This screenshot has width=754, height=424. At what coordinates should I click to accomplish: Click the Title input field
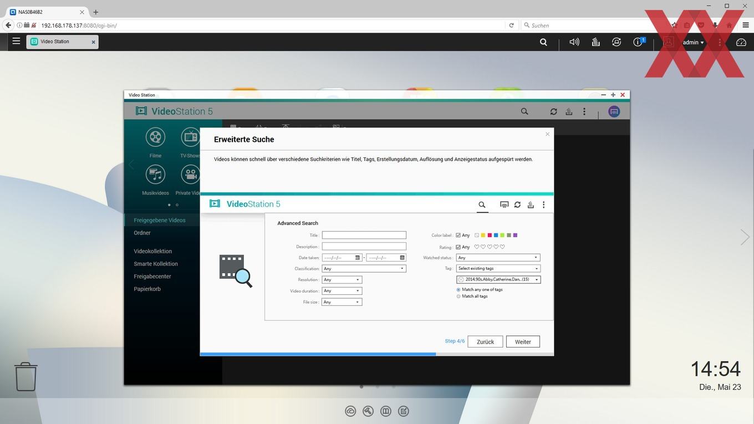[x=364, y=236]
